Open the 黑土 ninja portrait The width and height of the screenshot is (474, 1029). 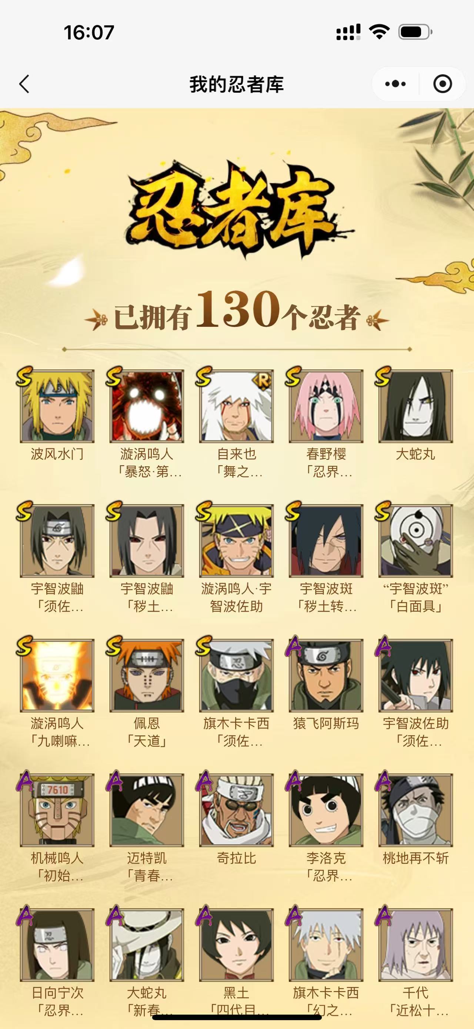tap(236, 944)
